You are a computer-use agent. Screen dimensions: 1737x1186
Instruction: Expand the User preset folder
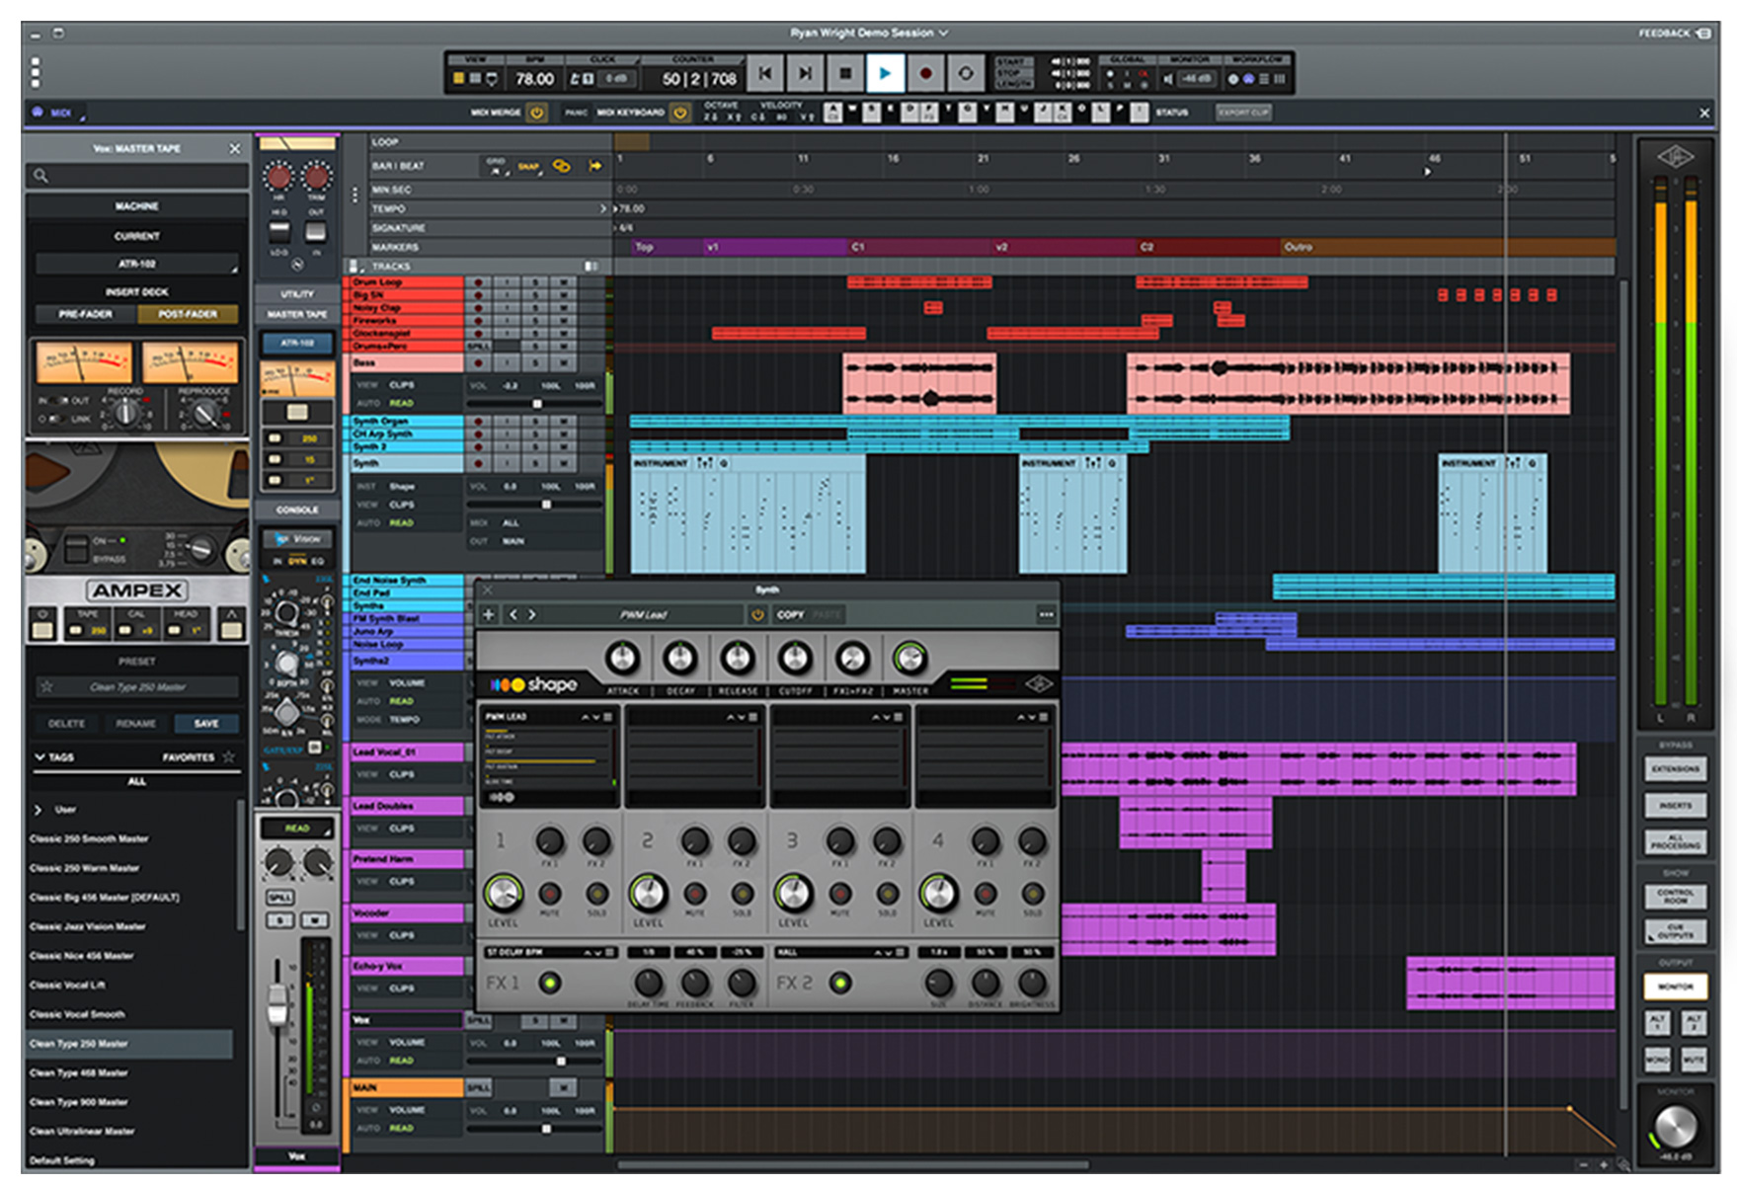[x=39, y=810]
